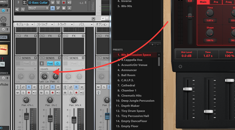The image size is (235, 130).
Task: Arm record on SI-Bass Guitar track
Action: click(x=64, y=3)
